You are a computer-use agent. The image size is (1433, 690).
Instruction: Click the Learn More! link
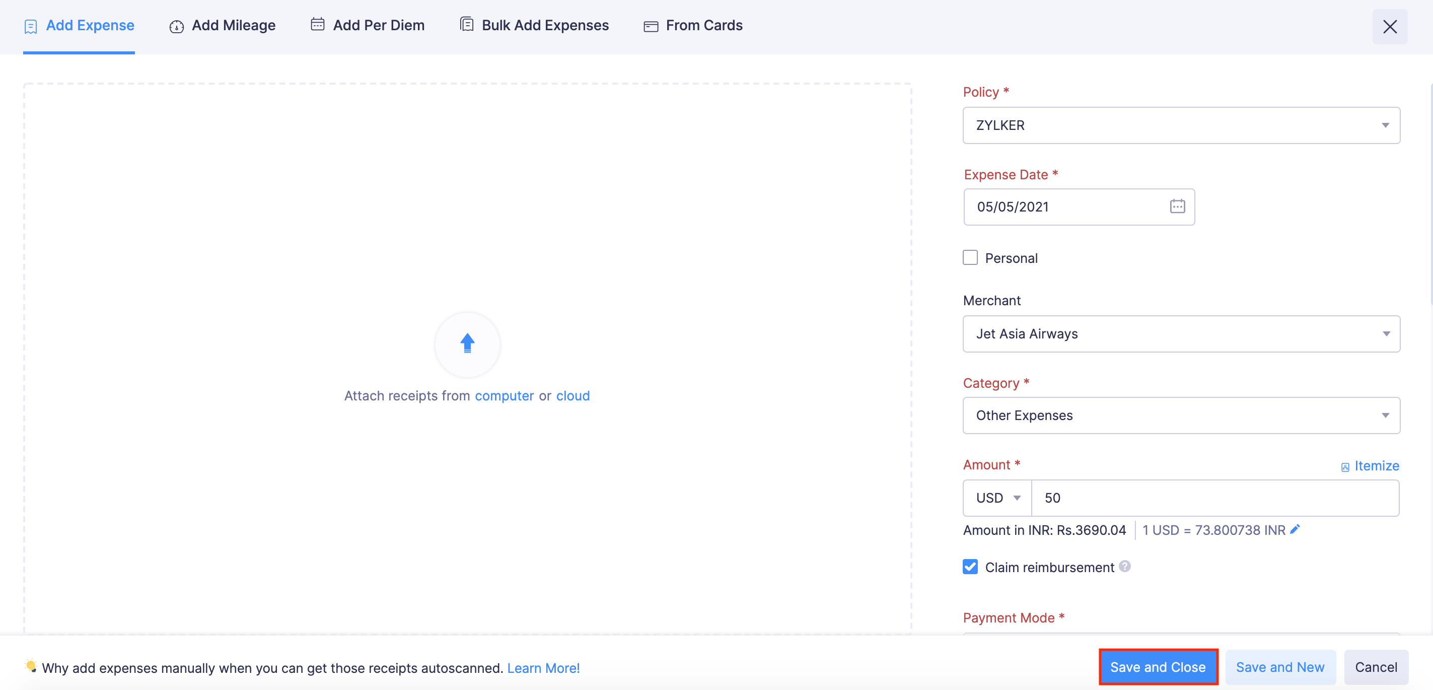point(543,668)
